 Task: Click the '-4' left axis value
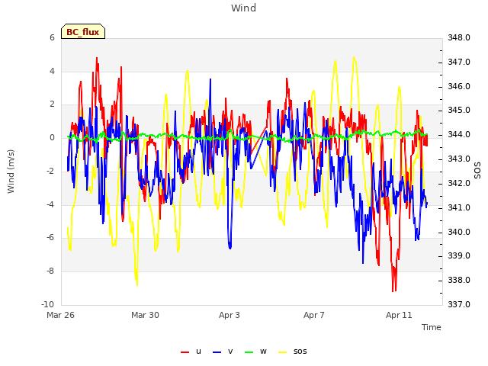click(50, 204)
